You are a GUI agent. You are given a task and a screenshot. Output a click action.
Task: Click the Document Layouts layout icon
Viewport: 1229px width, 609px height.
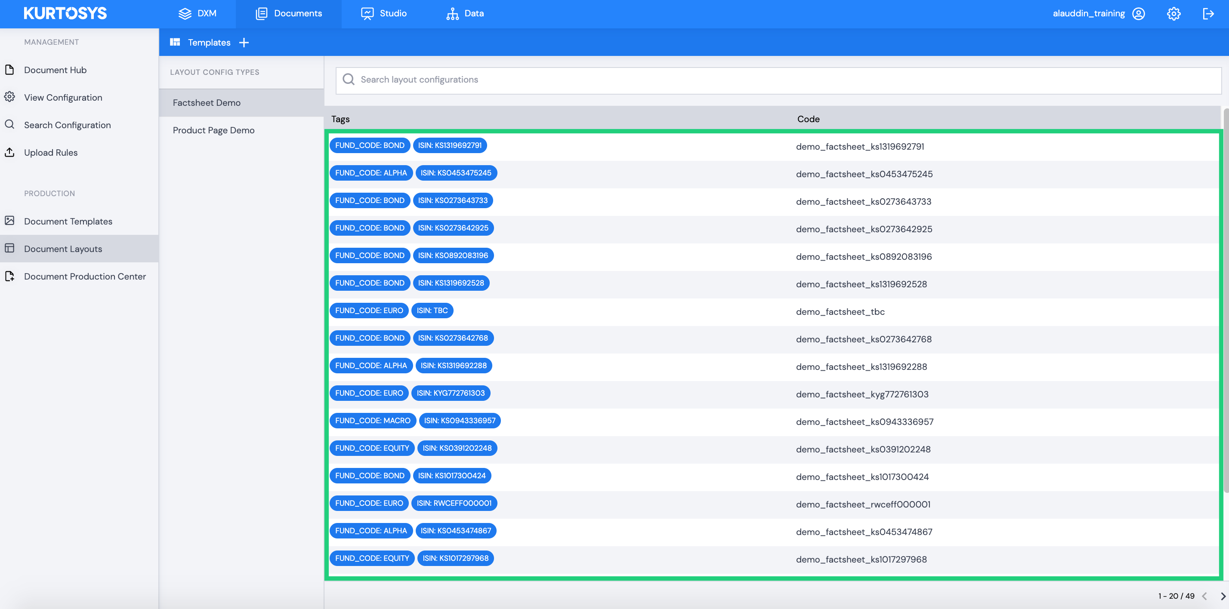pos(9,248)
